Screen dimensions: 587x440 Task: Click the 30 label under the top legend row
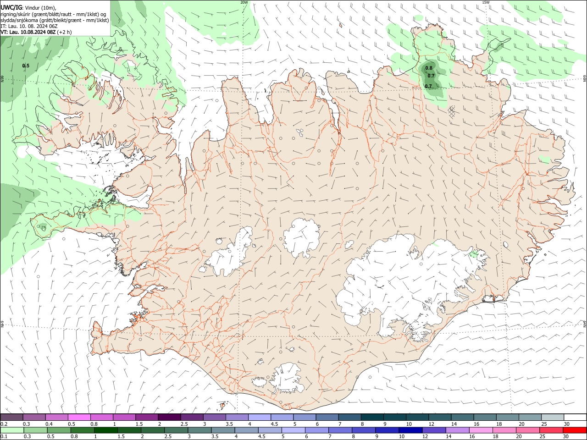[x=567, y=424]
